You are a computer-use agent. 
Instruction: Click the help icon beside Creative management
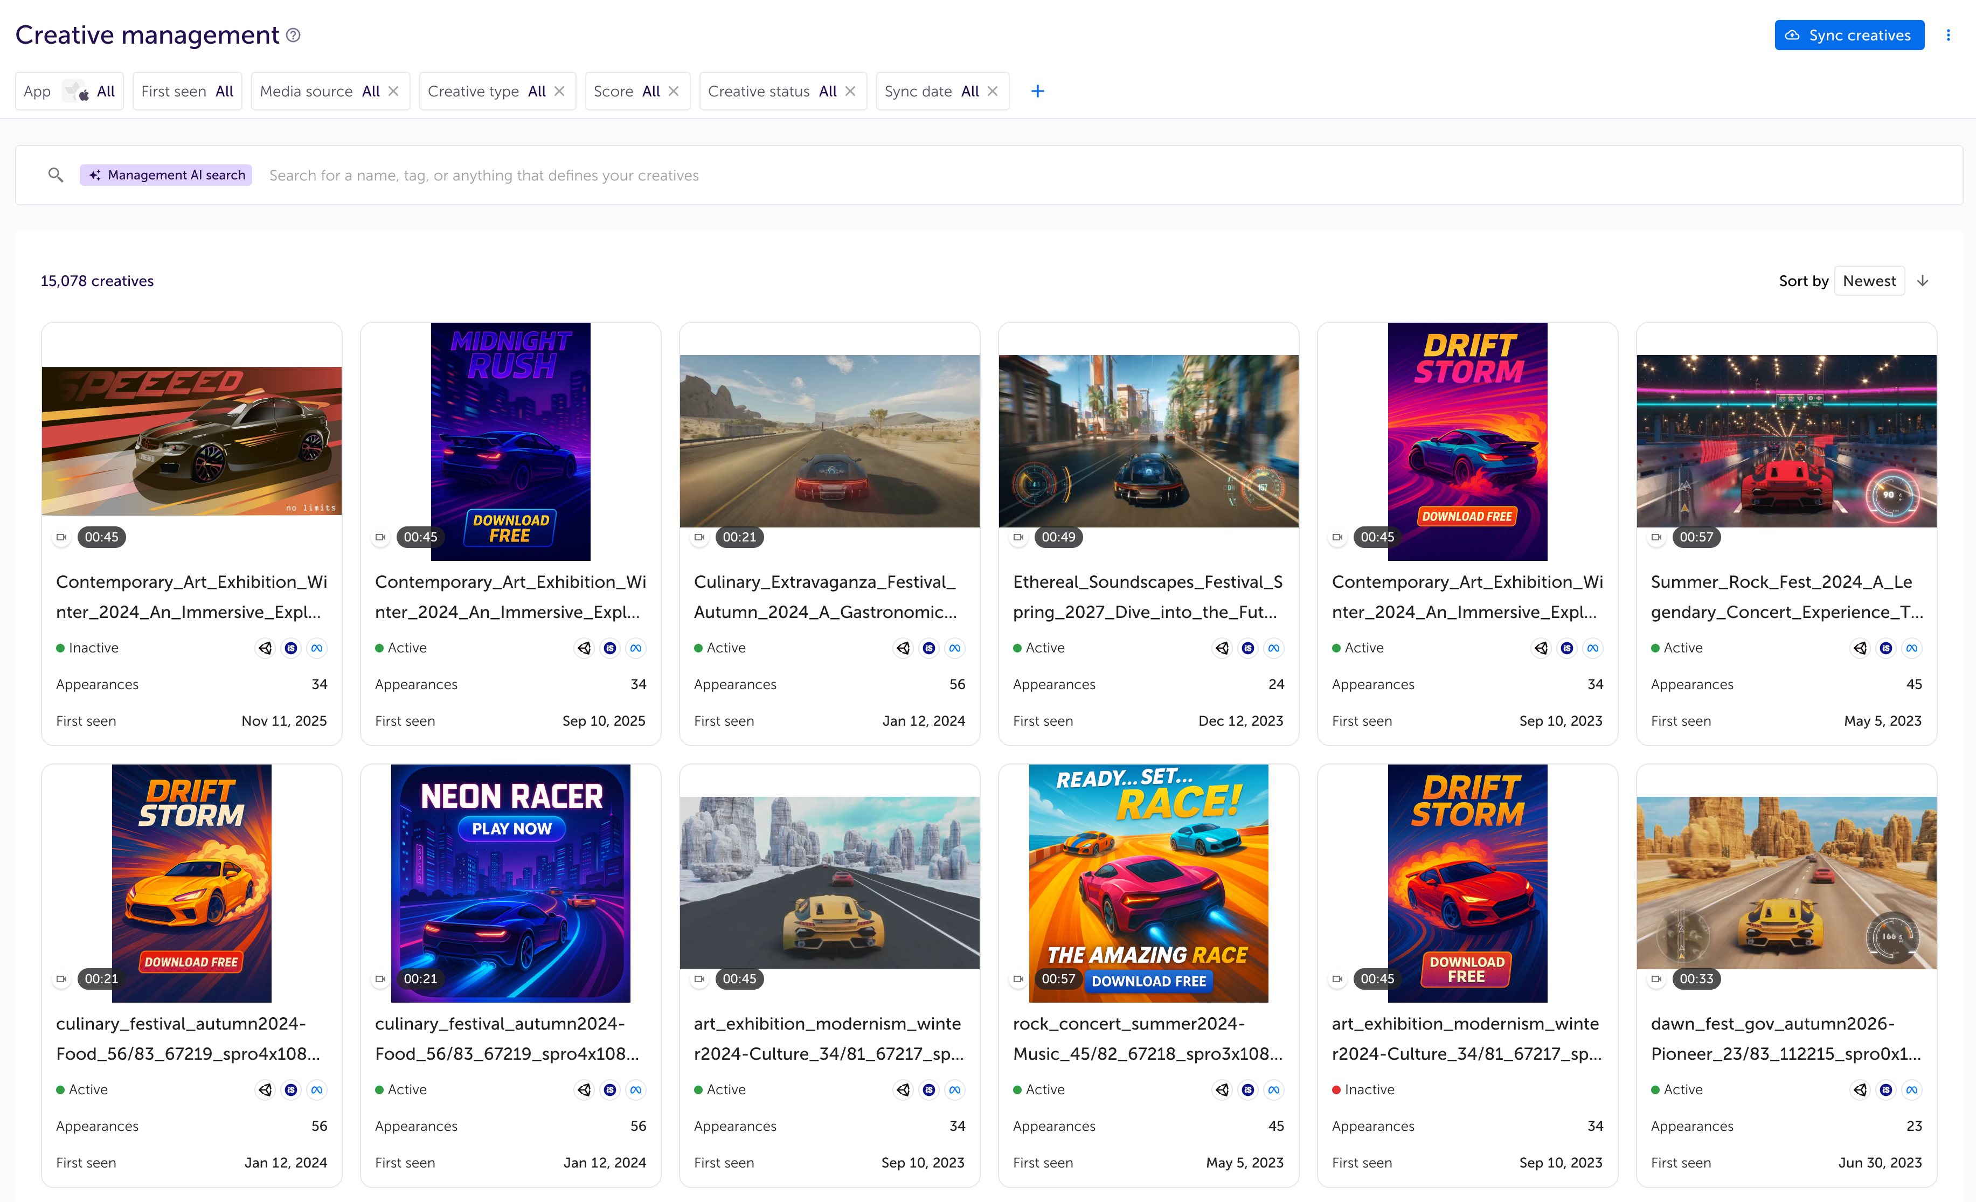click(294, 35)
